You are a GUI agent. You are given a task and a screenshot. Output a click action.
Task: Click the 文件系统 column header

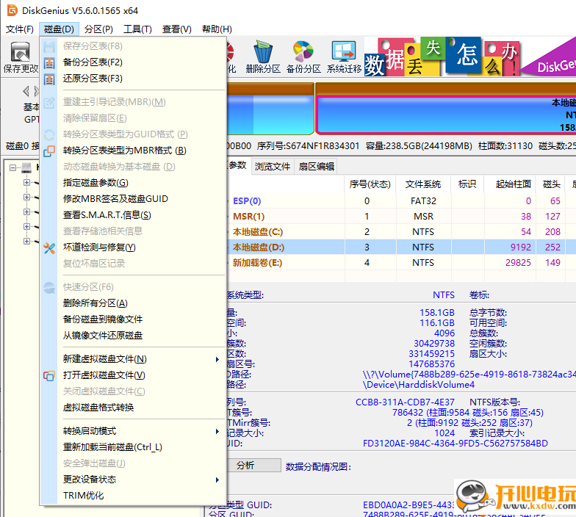423,184
